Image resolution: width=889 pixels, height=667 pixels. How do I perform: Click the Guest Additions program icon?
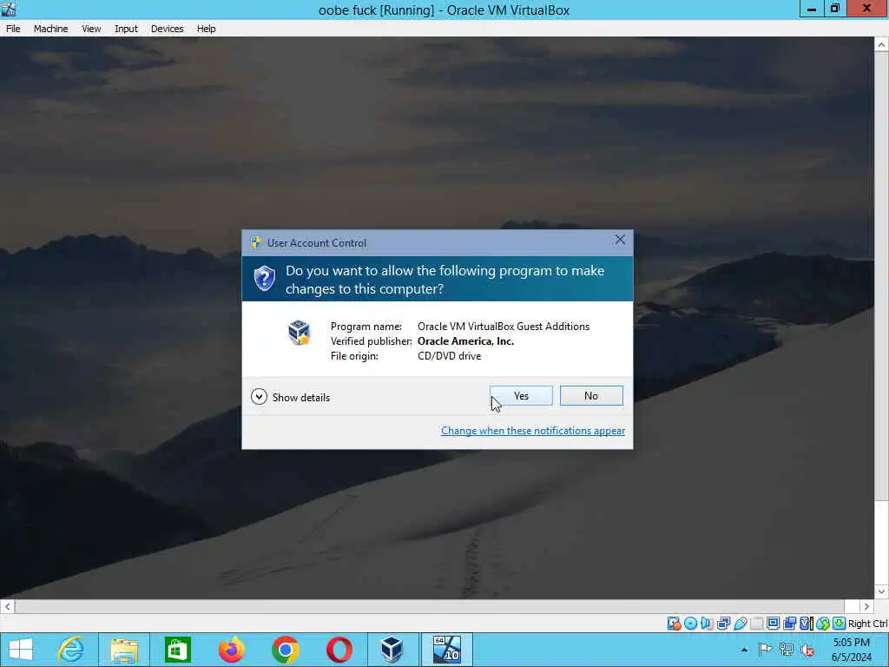click(299, 333)
